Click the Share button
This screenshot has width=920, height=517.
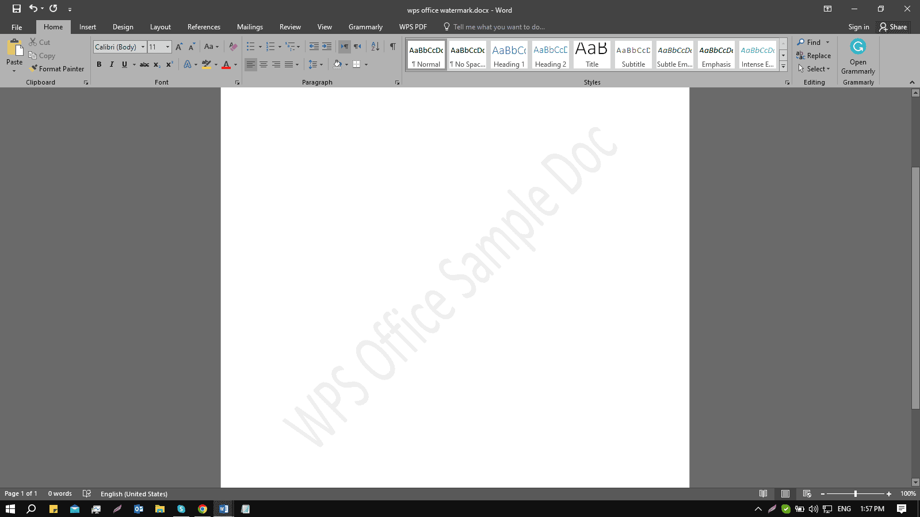tap(893, 27)
